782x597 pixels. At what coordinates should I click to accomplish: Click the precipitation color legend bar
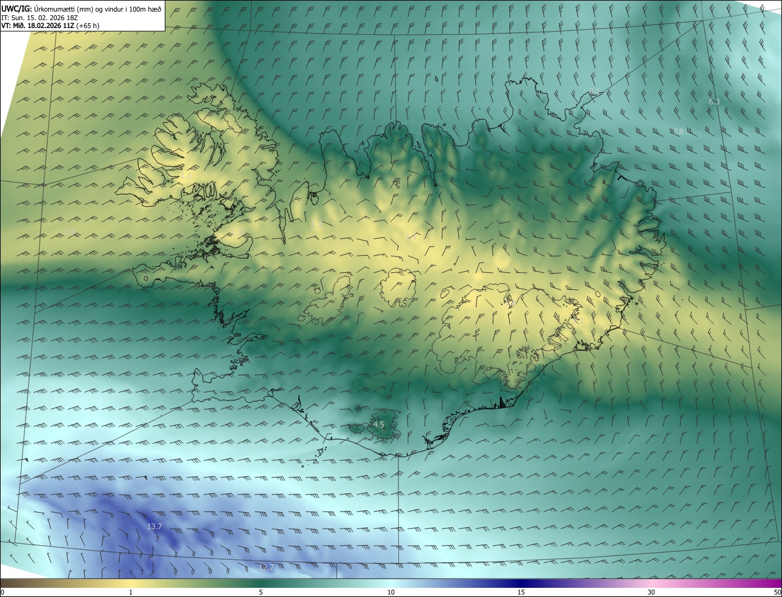391,583
